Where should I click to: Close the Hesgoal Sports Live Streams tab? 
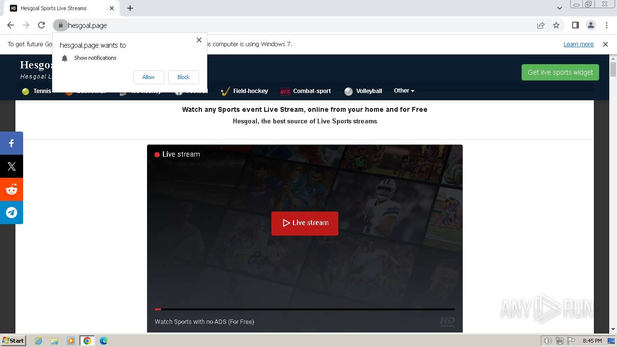tap(112, 8)
